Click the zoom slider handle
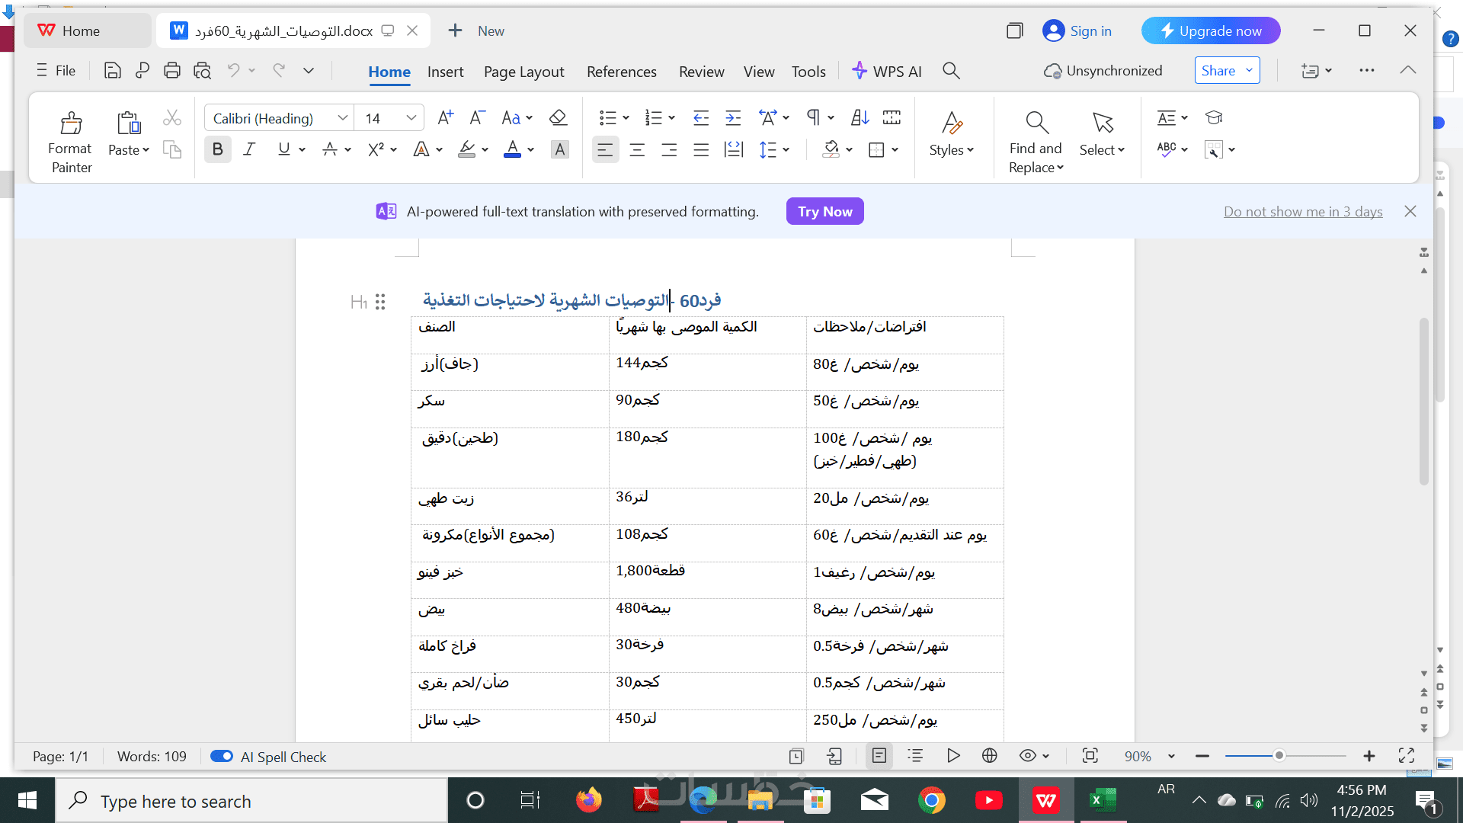The height and width of the screenshot is (823, 1463). tap(1279, 755)
